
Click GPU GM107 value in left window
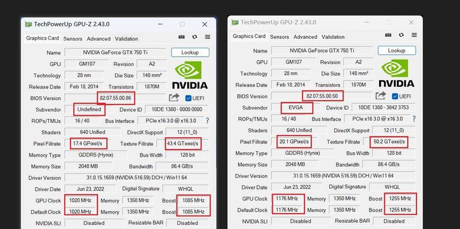(x=87, y=64)
